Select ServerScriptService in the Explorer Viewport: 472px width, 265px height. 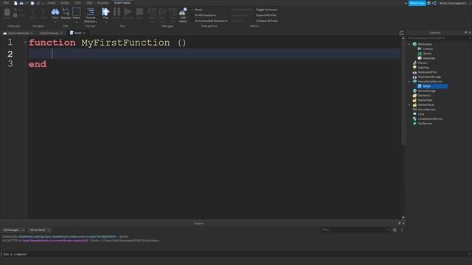coord(430,82)
